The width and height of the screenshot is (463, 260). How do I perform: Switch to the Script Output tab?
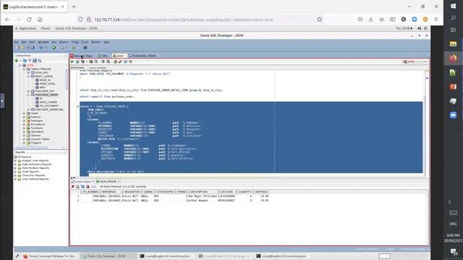click(82, 181)
